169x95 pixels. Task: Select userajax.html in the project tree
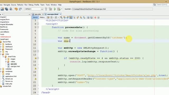15,66
